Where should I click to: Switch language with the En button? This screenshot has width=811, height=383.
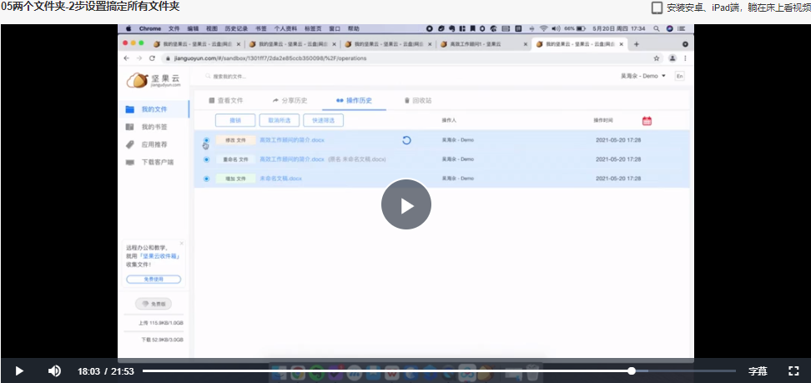point(680,76)
